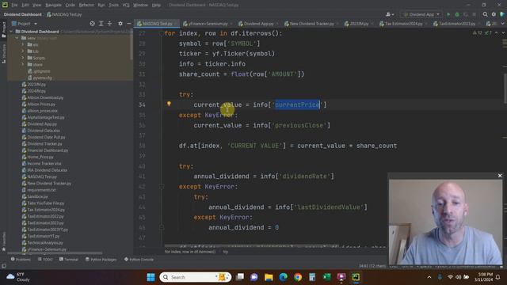This screenshot has height=285, width=507.
Task: Open Dividend Tracker.py in project tree
Action: (44, 144)
